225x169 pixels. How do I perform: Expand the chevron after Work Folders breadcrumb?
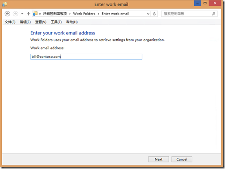point(99,14)
